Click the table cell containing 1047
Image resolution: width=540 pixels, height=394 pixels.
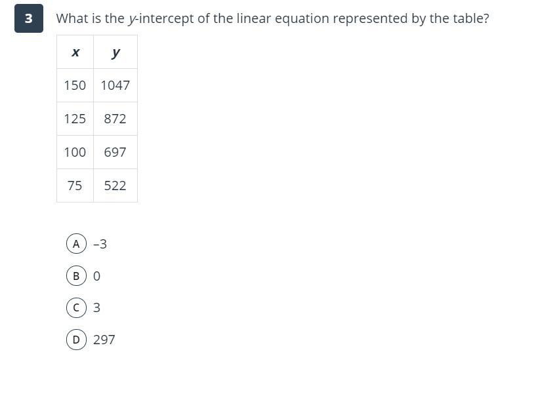[115, 85]
